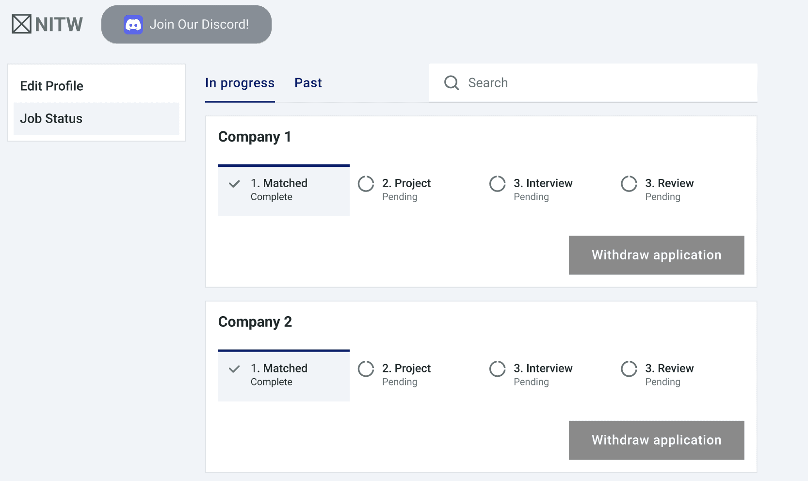Select Company 1 Matched step
This screenshot has height=481, width=808.
284,191
